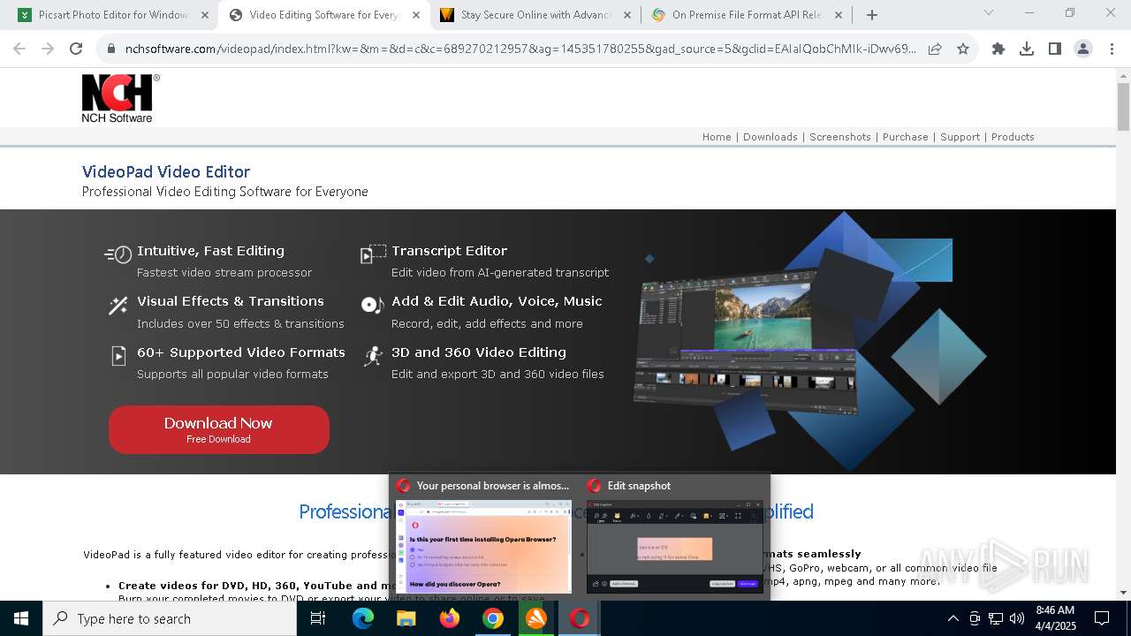1131x636 pixels.
Task: Click the forward navigation arrow
Action: pos(48,49)
